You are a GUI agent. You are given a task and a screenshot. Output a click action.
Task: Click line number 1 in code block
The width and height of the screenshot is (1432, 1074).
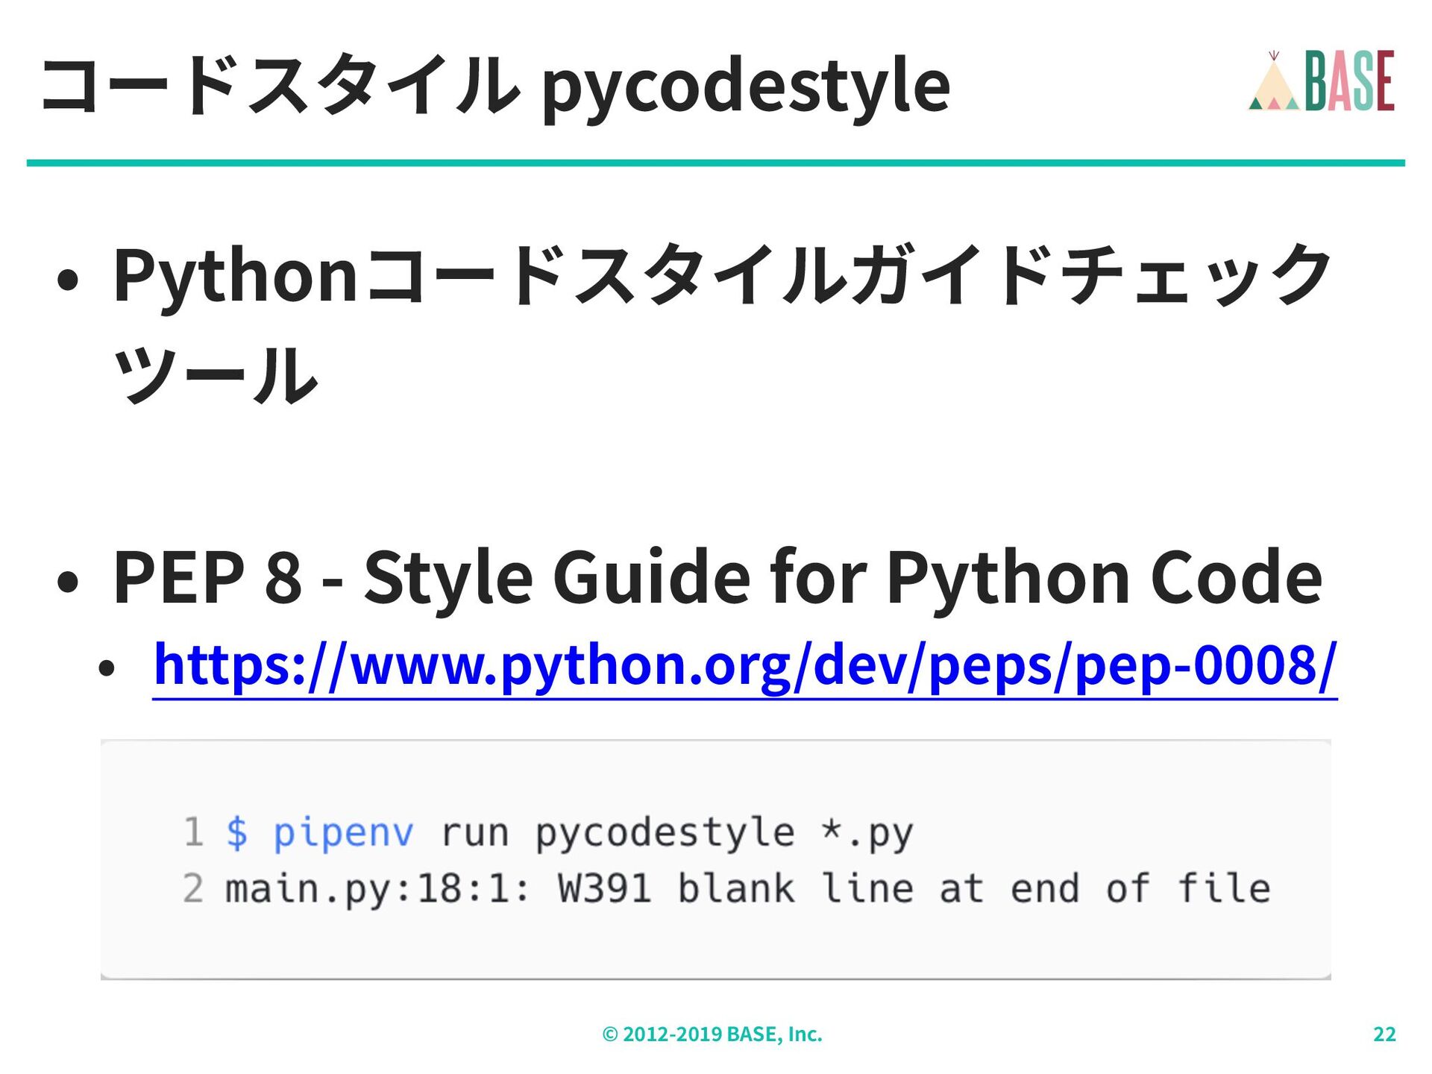coord(193,832)
